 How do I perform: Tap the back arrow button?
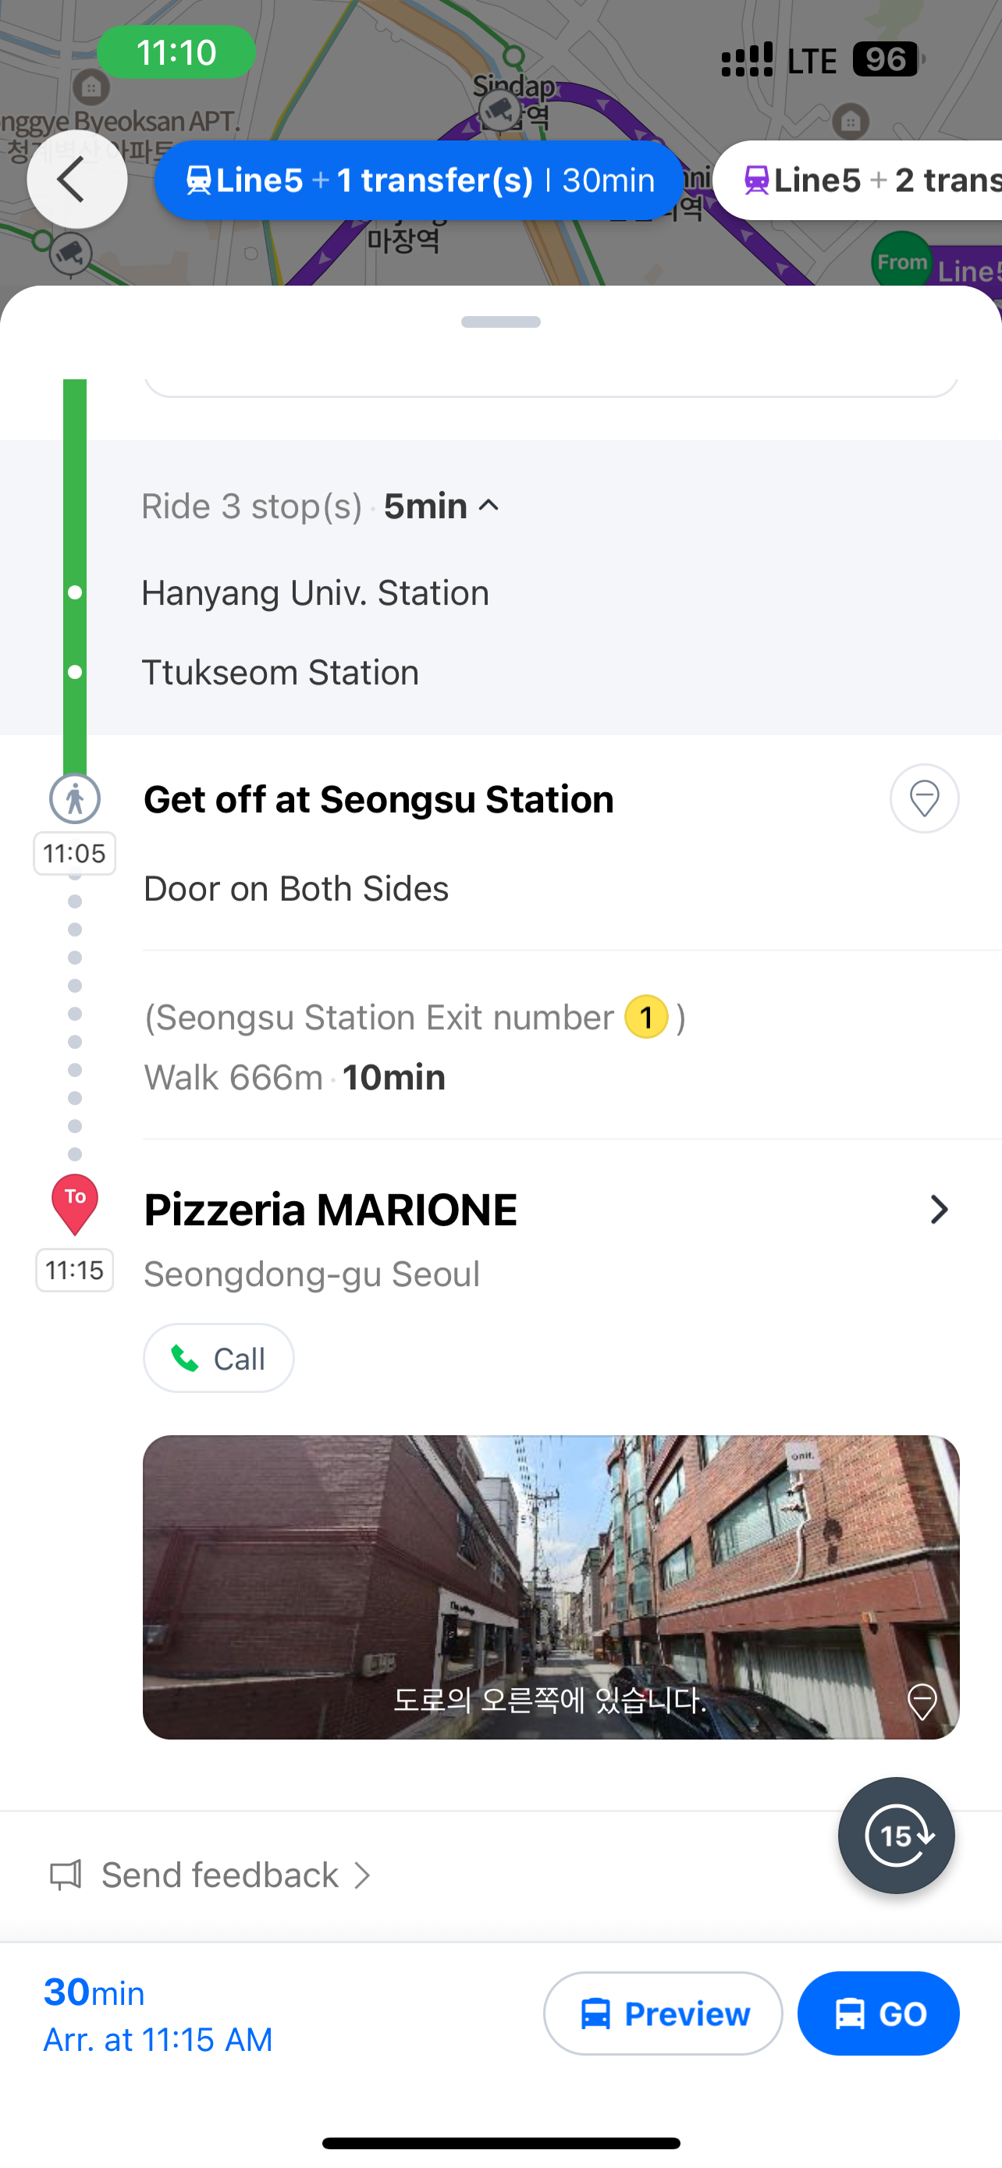coord(76,179)
